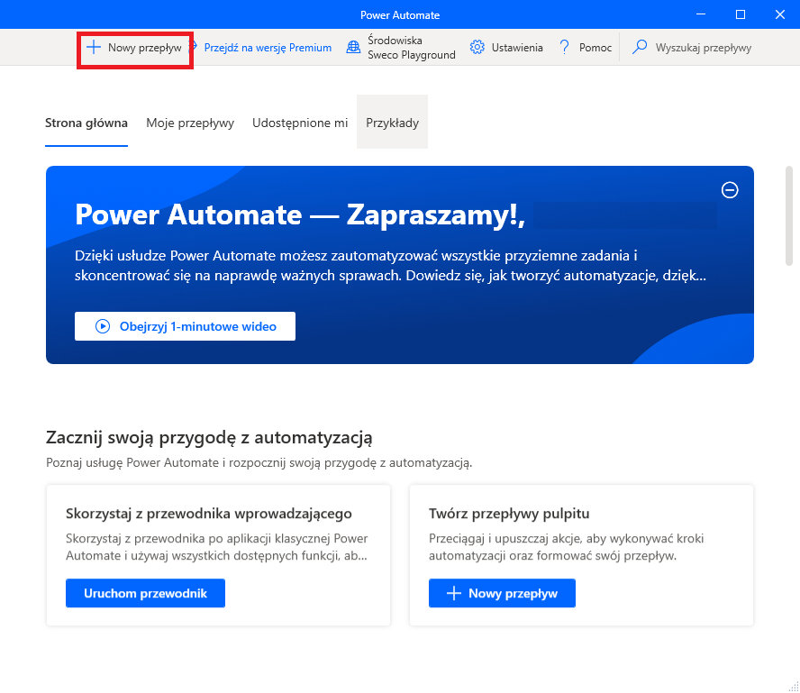Open Ustawienia via the gear icon
This screenshot has height=693, width=800.
477,48
